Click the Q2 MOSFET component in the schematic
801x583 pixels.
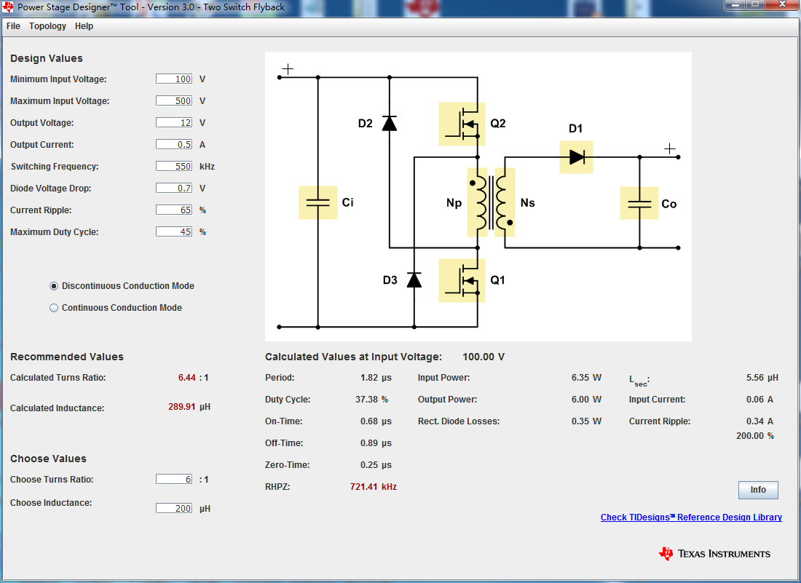pyautogui.click(x=462, y=124)
